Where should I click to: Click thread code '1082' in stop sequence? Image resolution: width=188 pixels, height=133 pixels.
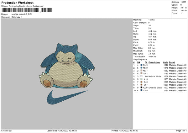pyautogui.click(x=166, y=71)
